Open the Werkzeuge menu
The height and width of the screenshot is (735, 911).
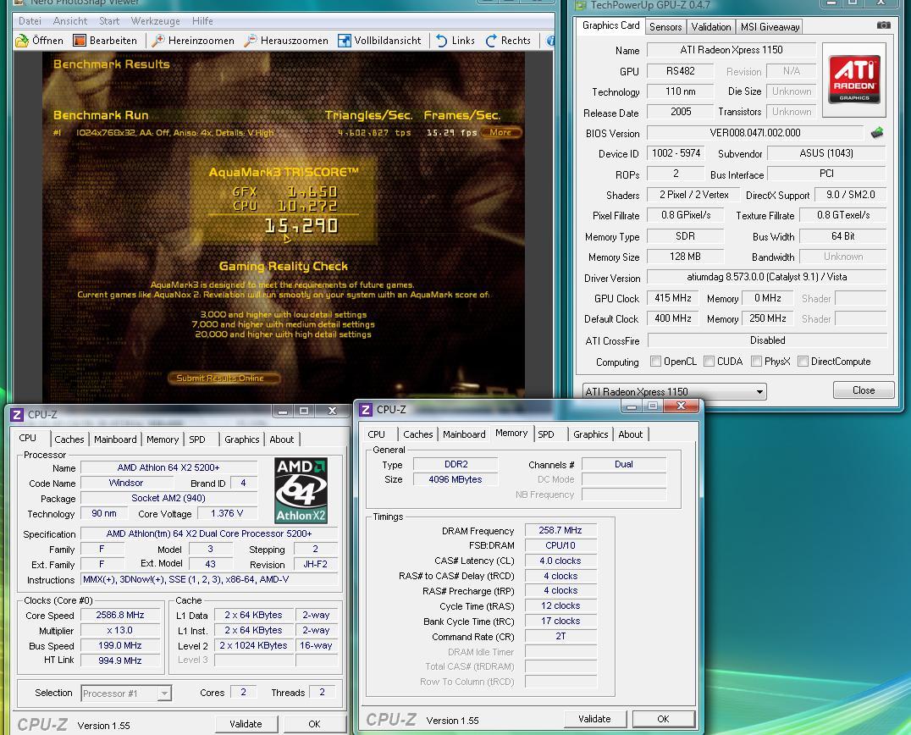(x=155, y=21)
